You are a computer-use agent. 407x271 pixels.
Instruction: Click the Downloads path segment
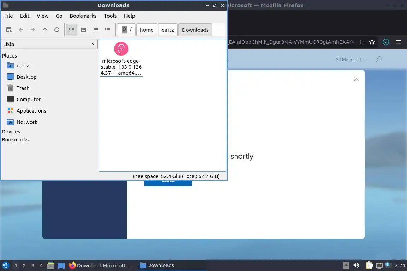click(x=195, y=30)
